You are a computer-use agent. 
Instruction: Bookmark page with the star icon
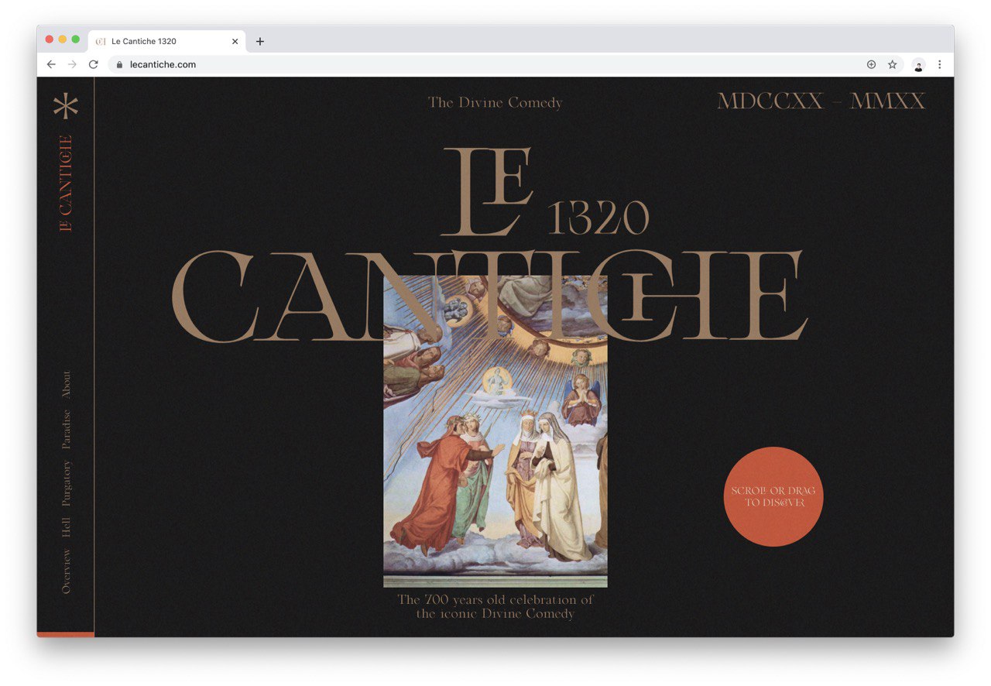892,64
